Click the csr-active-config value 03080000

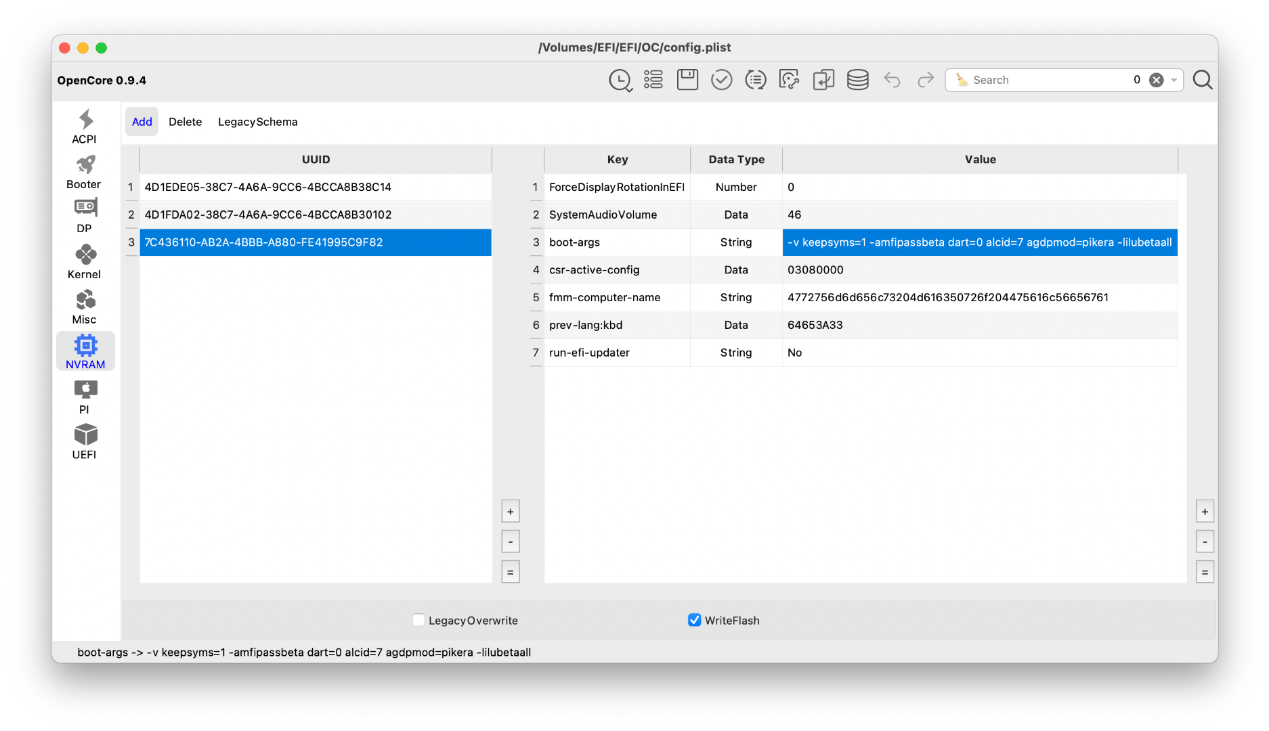point(981,270)
